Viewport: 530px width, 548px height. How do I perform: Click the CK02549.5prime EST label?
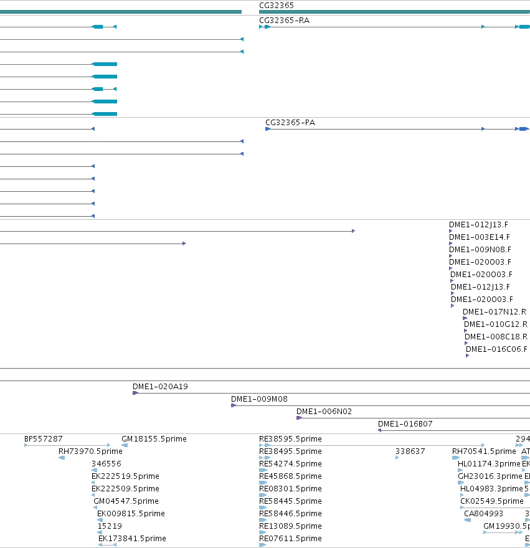click(x=492, y=501)
